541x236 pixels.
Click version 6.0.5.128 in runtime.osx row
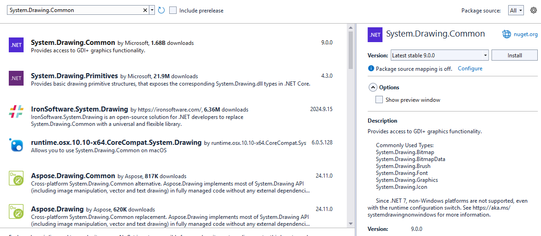[x=322, y=143]
